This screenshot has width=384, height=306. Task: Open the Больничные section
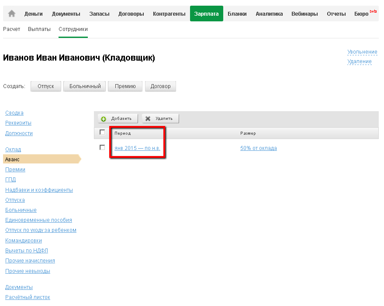(21, 210)
